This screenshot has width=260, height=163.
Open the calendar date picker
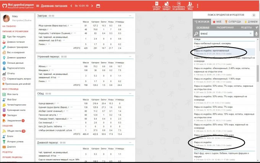point(98,6)
